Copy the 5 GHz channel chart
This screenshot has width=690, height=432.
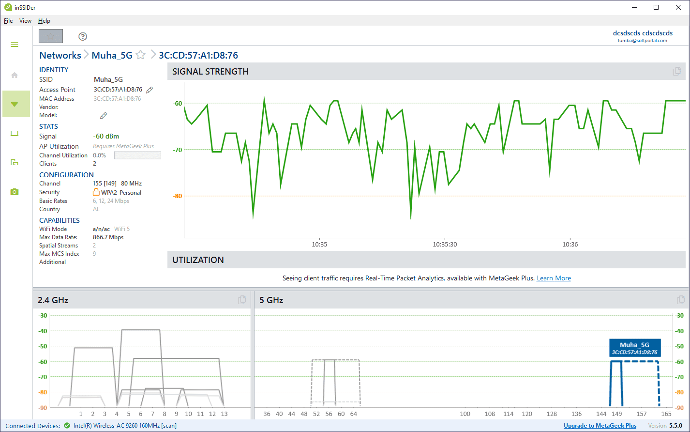point(680,300)
